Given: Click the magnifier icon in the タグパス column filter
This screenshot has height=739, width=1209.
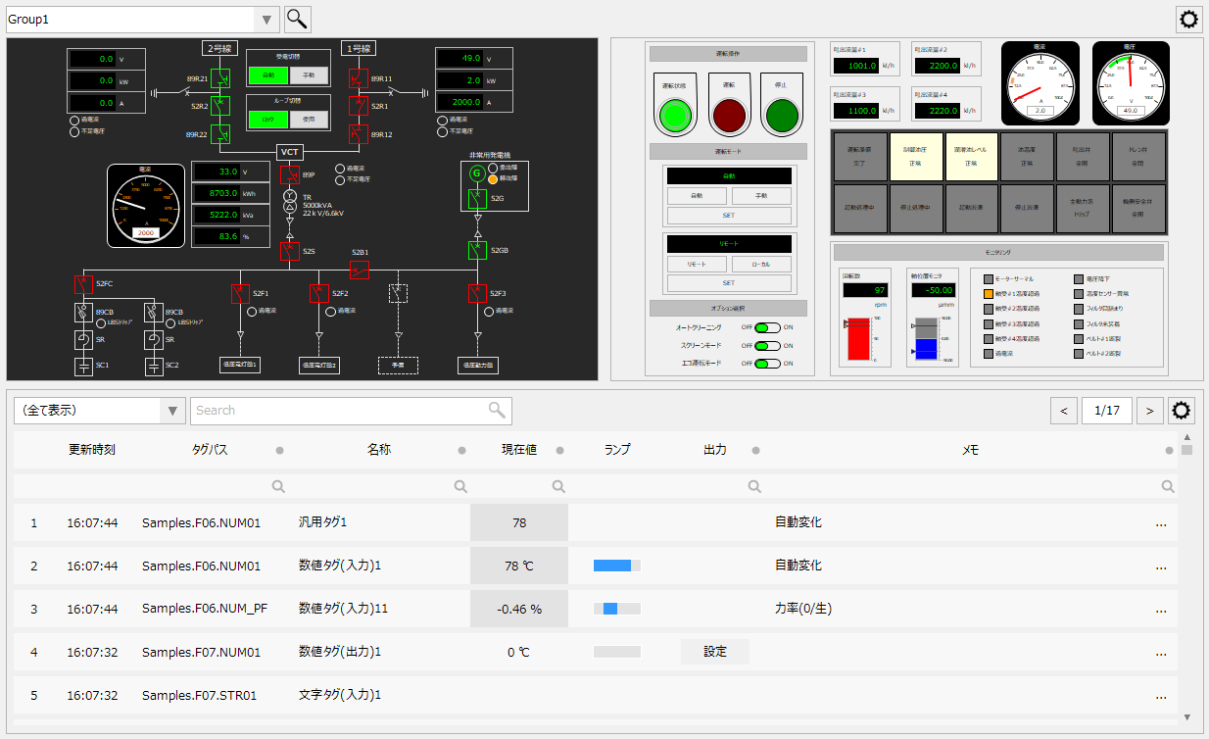Looking at the screenshot, I should click(x=278, y=485).
